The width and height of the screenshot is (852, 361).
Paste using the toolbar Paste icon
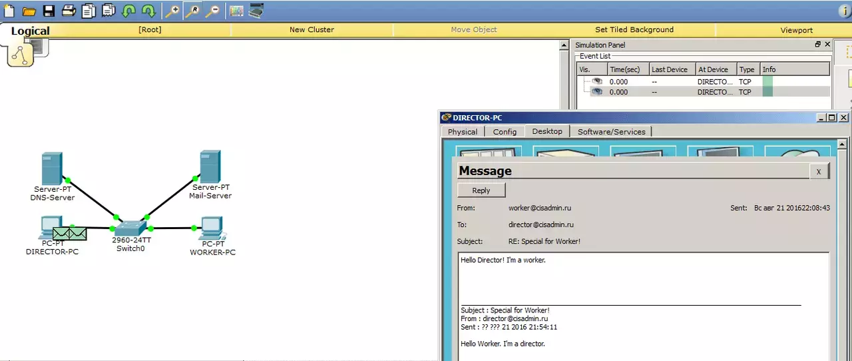[108, 11]
